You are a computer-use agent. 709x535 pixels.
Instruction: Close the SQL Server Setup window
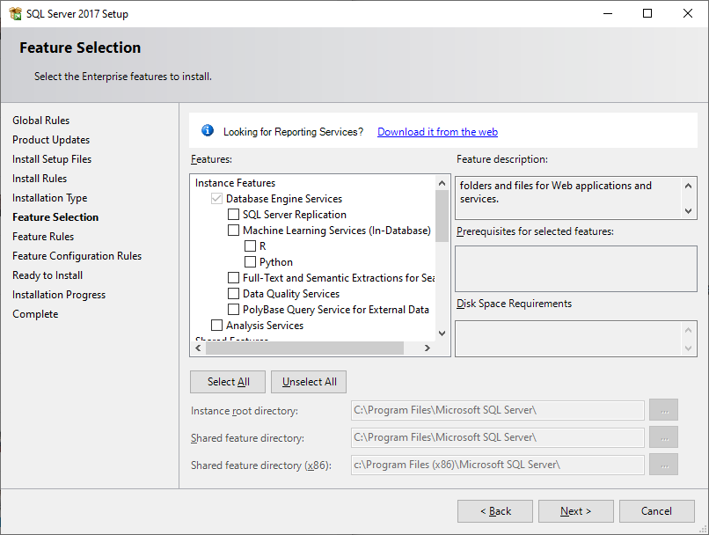pyautogui.click(x=687, y=13)
